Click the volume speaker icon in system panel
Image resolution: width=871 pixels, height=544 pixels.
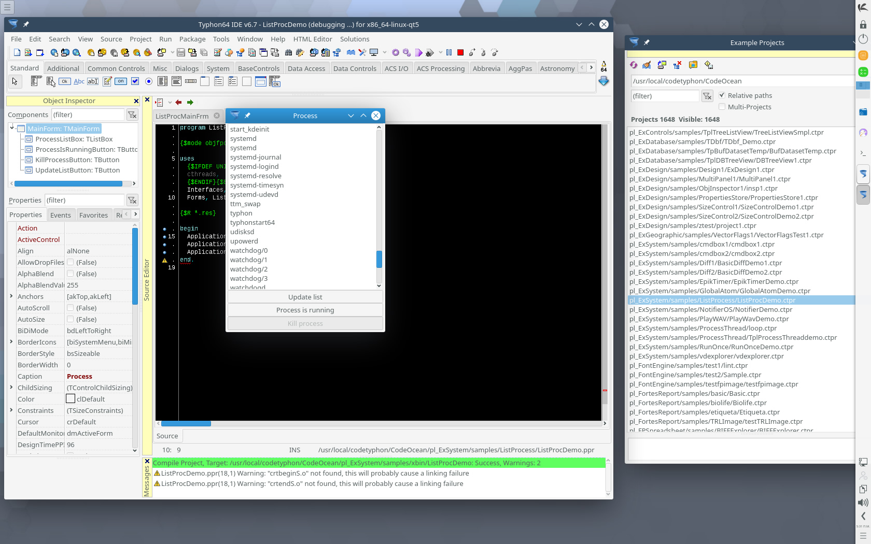(863, 503)
